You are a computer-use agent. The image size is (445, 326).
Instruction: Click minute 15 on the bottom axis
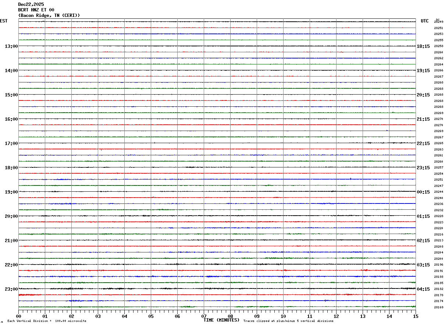[x=416, y=316]
